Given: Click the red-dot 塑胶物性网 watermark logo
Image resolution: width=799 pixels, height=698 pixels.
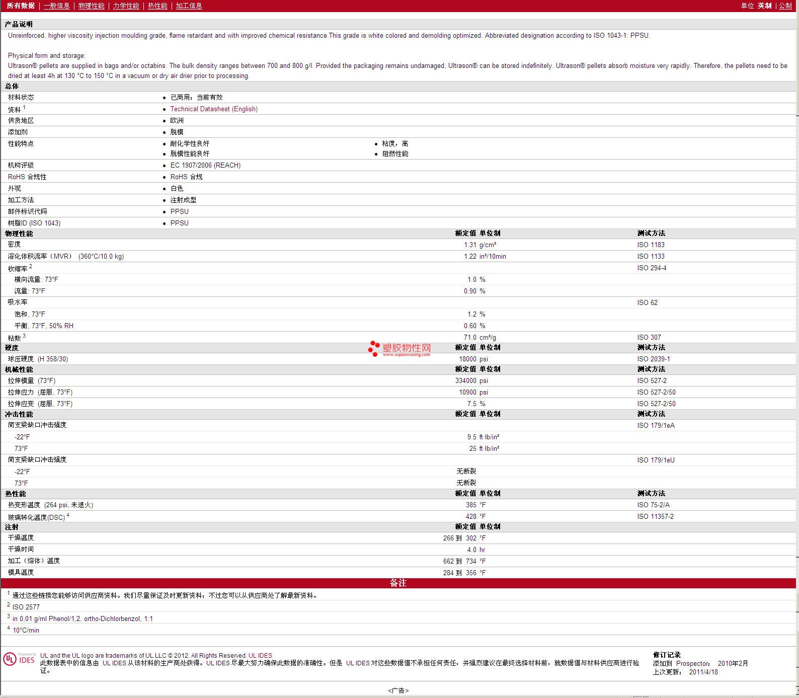Looking at the screenshot, I should click(400, 348).
